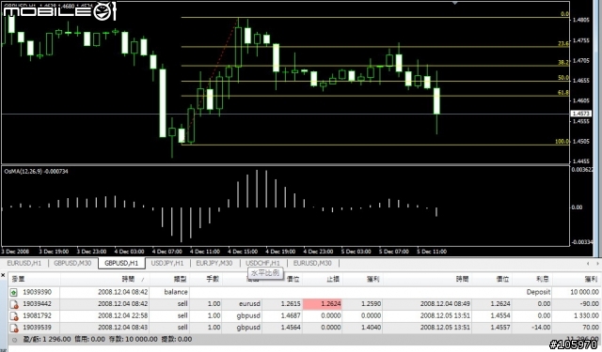Viewport: 602px width, 352px height.
Task: Select order number 19081792
Action: click(x=37, y=316)
